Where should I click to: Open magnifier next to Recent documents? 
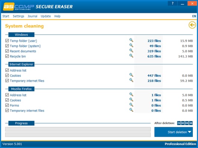(131, 51)
